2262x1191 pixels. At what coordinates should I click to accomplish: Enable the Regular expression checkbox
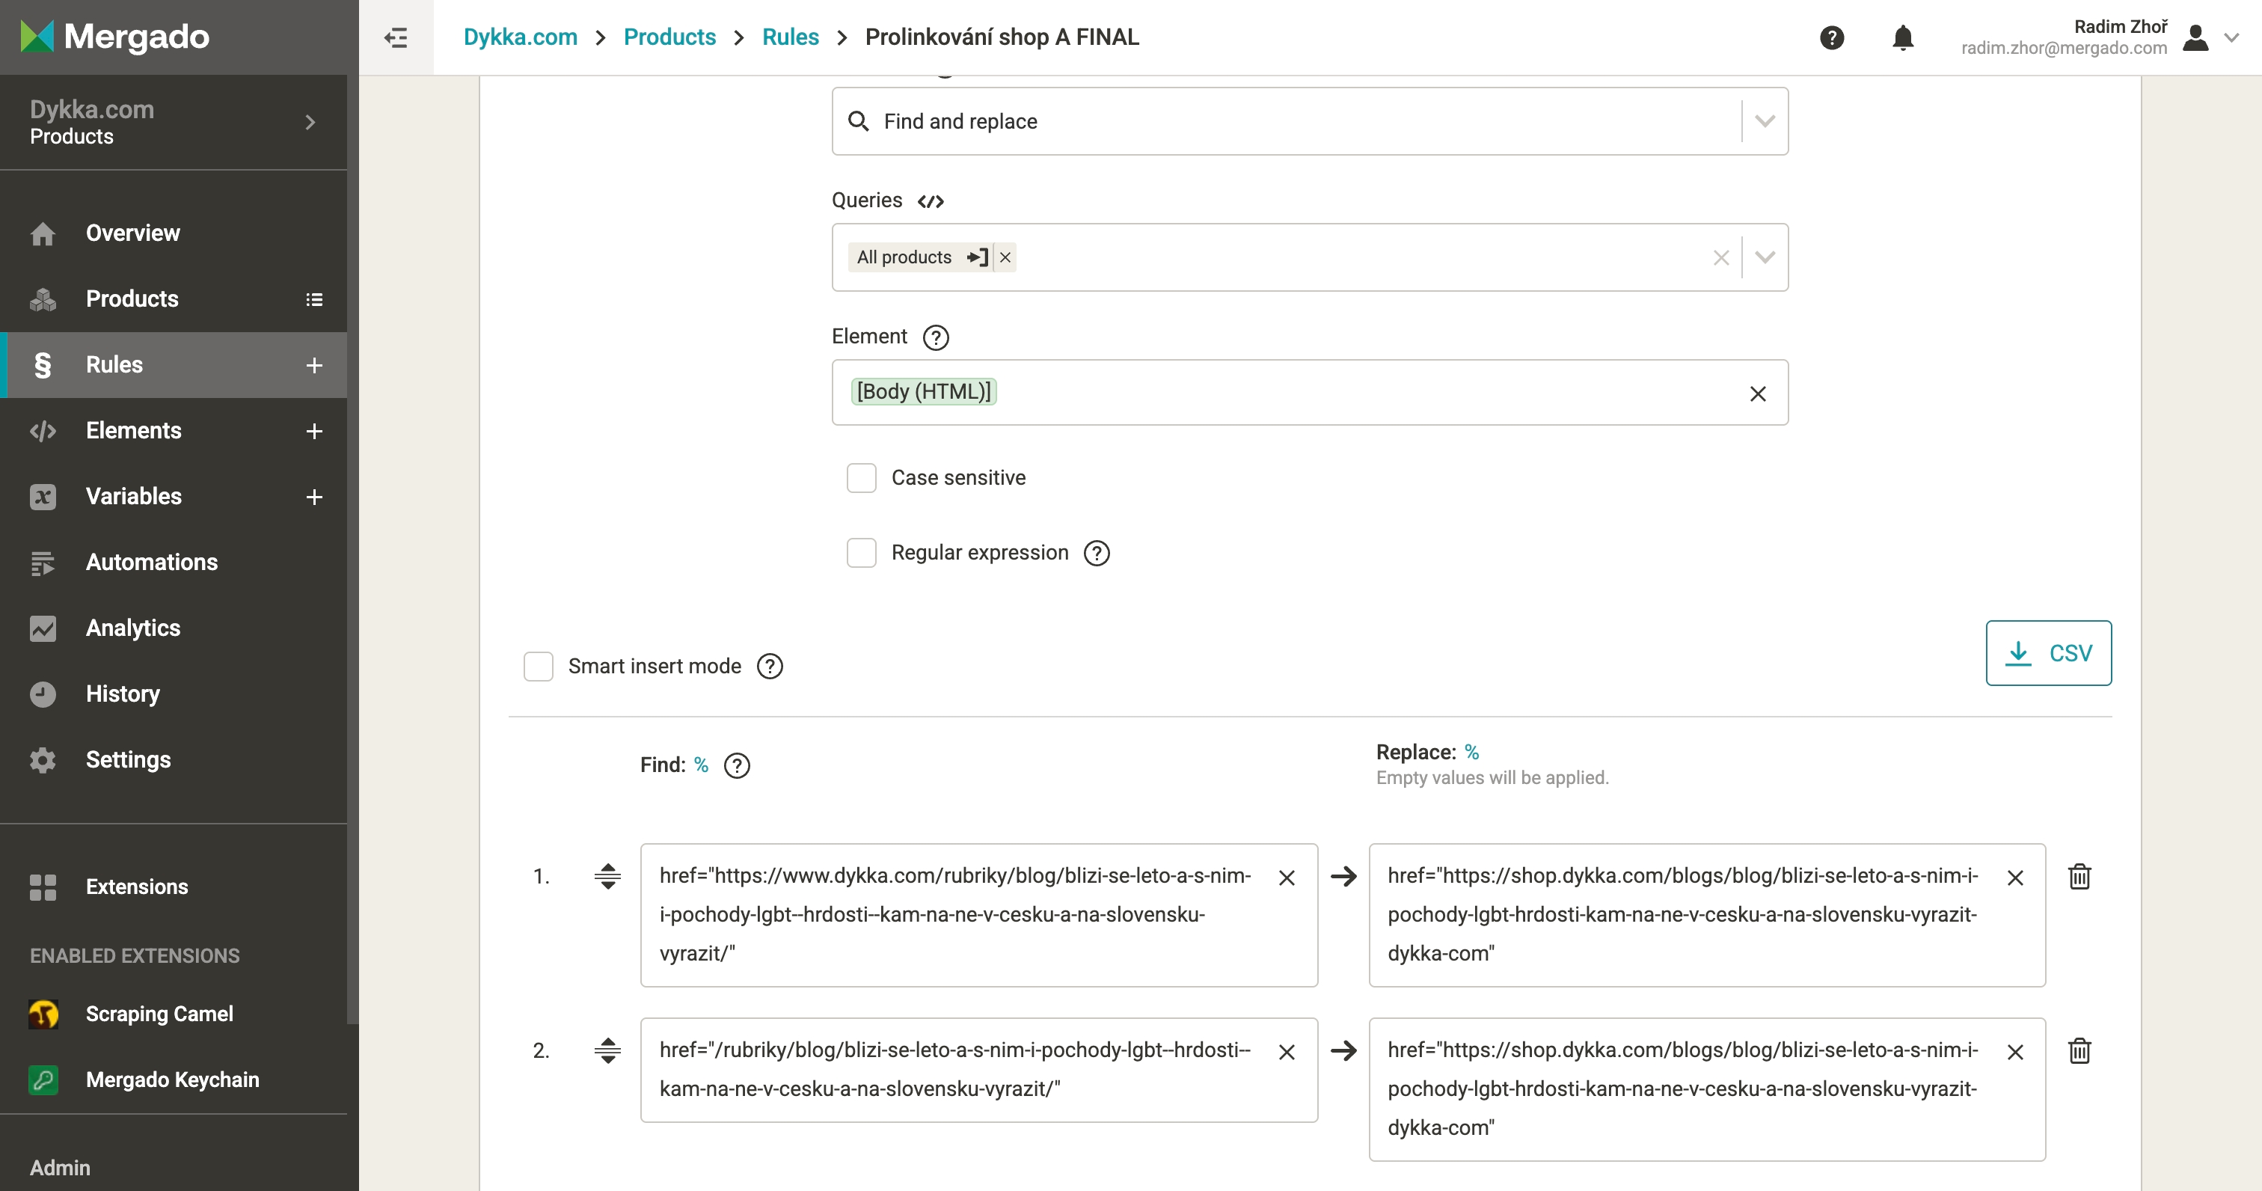point(862,552)
